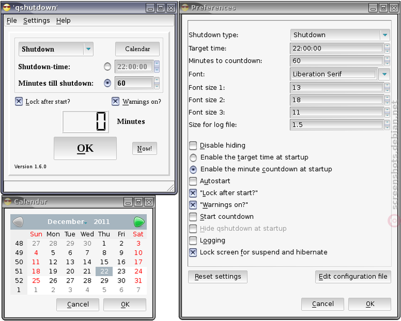The image size is (401, 321).
Task: Adjust the Minutes to countdown spinner
Action: tap(387, 61)
